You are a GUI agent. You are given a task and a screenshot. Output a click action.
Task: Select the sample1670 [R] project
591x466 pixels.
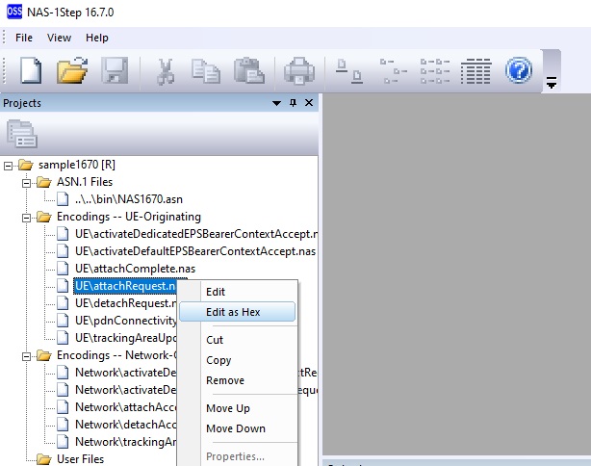click(x=76, y=165)
